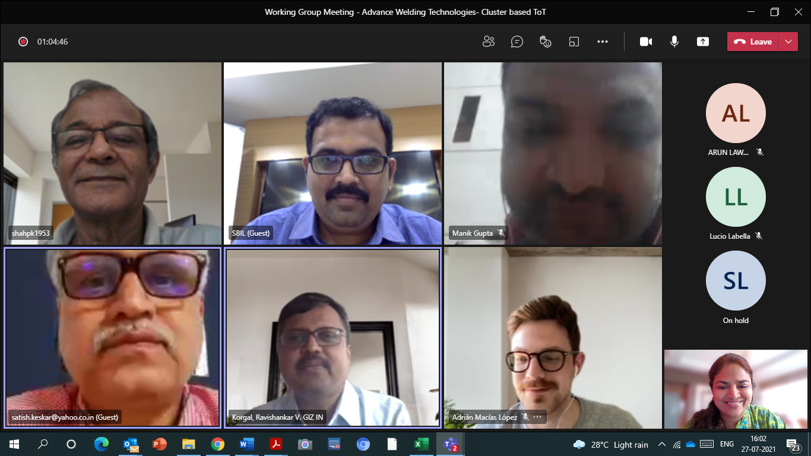Leave the meeting

754,42
